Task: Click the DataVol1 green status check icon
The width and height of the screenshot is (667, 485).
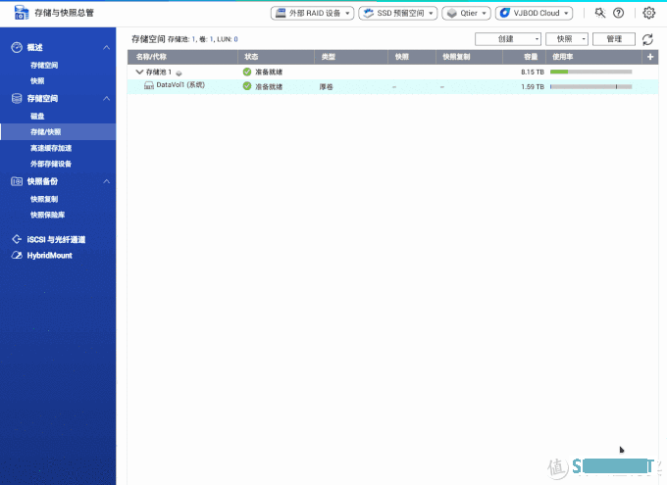Action: point(247,86)
